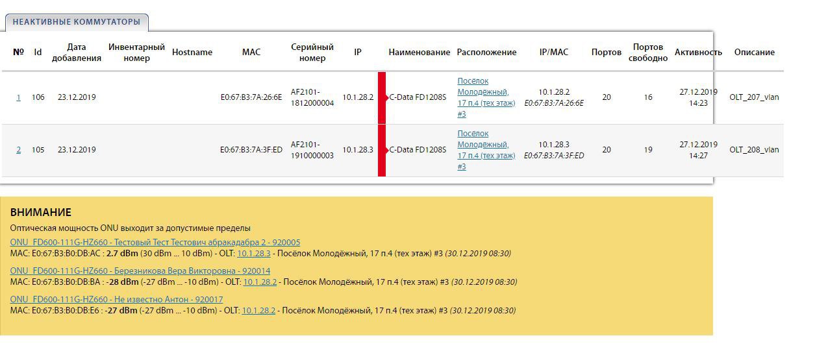Click the Активность column header
The height and width of the screenshot is (351, 828).
point(698,52)
